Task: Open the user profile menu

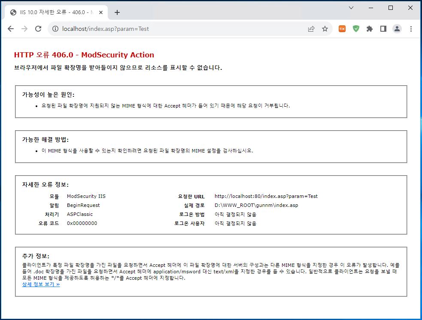Action: tap(397, 29)
